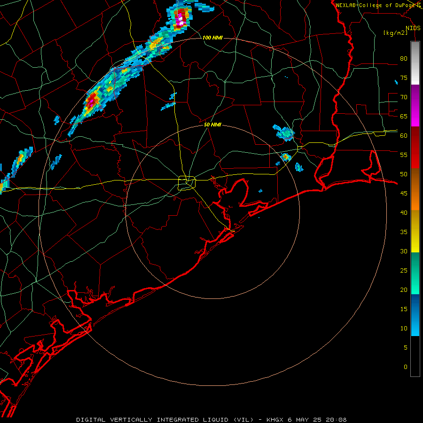The width and height of the screenshot is (423, 423).
Task: Click the blue segment of the color bar
Action: pyautogui.click(x=415, y=315)
